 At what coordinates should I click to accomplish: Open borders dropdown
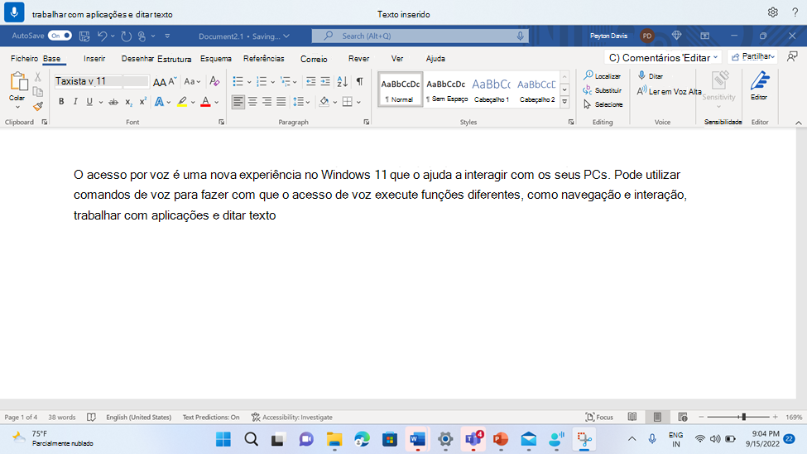tap(358, 102)
